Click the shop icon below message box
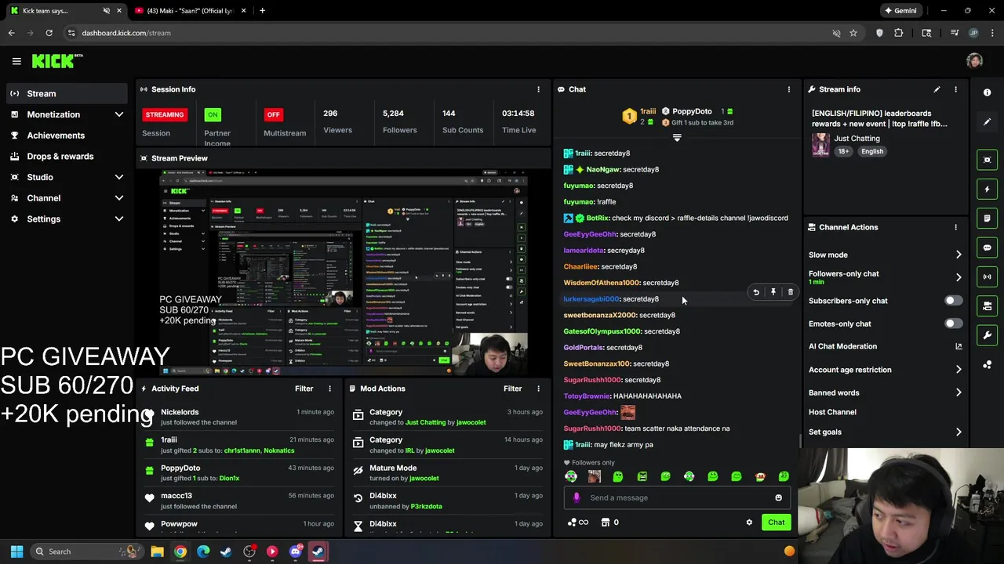This screenshot has height=564, width=1004. [x=606, y=522]
